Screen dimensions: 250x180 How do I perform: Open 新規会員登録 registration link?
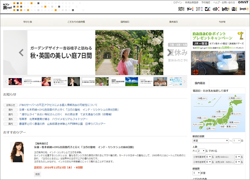pos(192,3)
